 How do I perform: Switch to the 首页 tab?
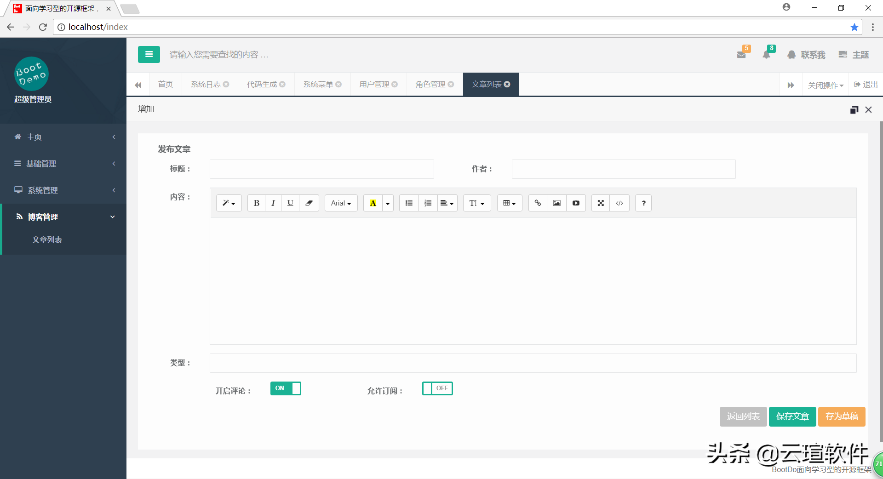tap(166, 85)
